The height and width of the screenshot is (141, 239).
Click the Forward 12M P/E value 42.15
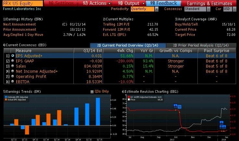[154, 29]
